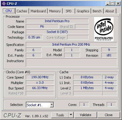This screenshot has width=122, height=120.
Task: Select the Memory tab
Action: click(55, 11)
